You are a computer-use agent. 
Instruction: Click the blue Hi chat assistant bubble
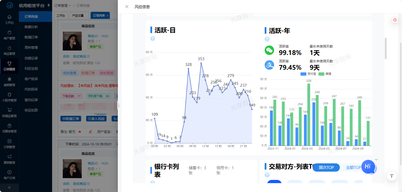(x=368, y=167)
